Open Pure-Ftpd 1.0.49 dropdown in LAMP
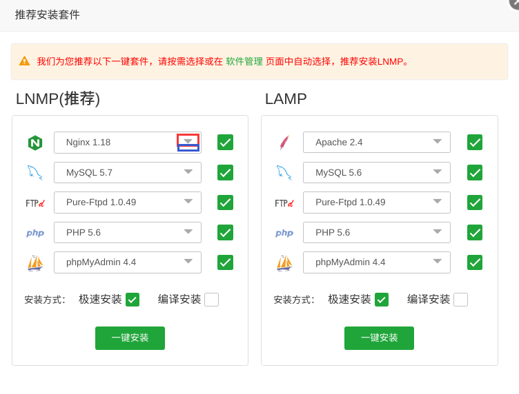The width and height of the screenshot is (519, 394). point(377,203)
